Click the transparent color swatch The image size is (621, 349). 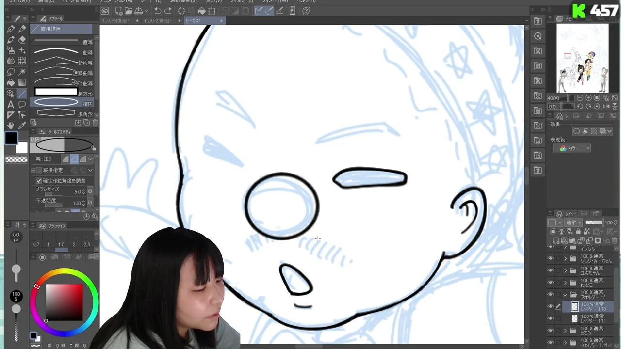click(x=16, y=159)
